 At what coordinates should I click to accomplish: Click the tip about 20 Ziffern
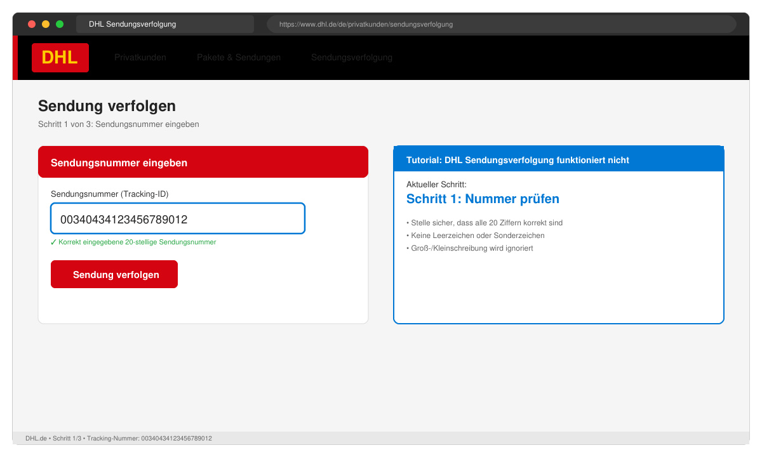coord(485,223)
